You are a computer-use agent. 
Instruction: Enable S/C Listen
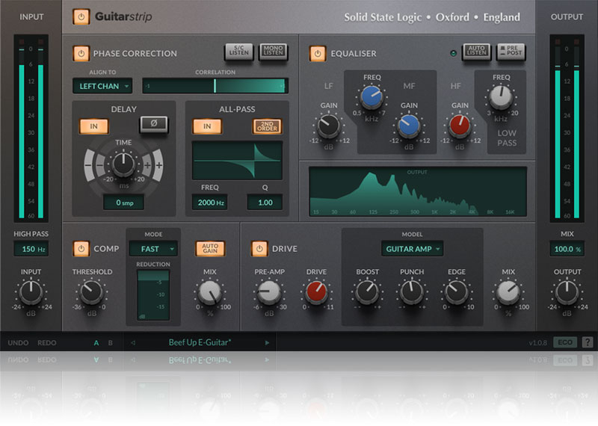point(239,52)
